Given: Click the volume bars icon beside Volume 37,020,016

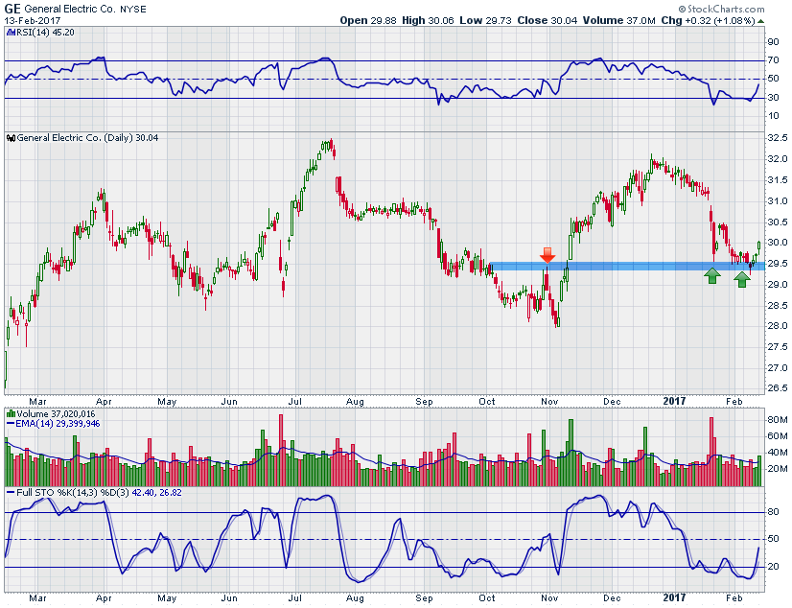Looking at the screenshot, I should (x=11, y=414).
